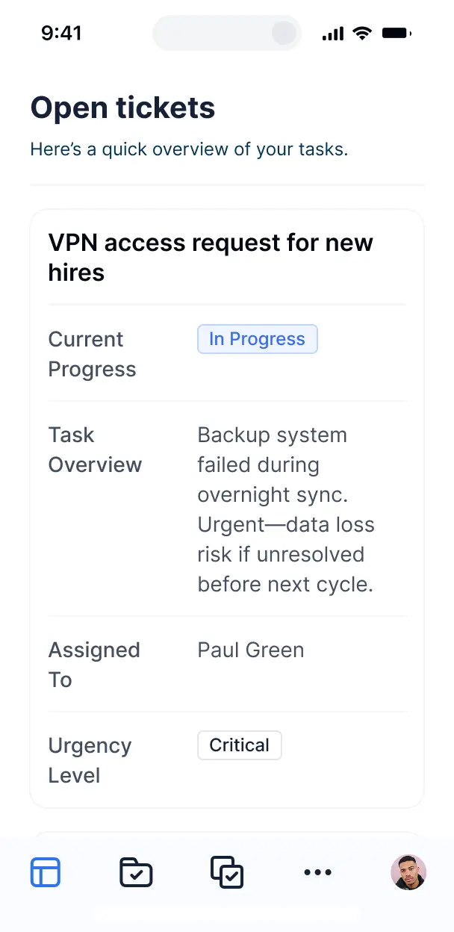
Task: Tap the Wi-Fi status icon
Action: [x=362, y=33]
